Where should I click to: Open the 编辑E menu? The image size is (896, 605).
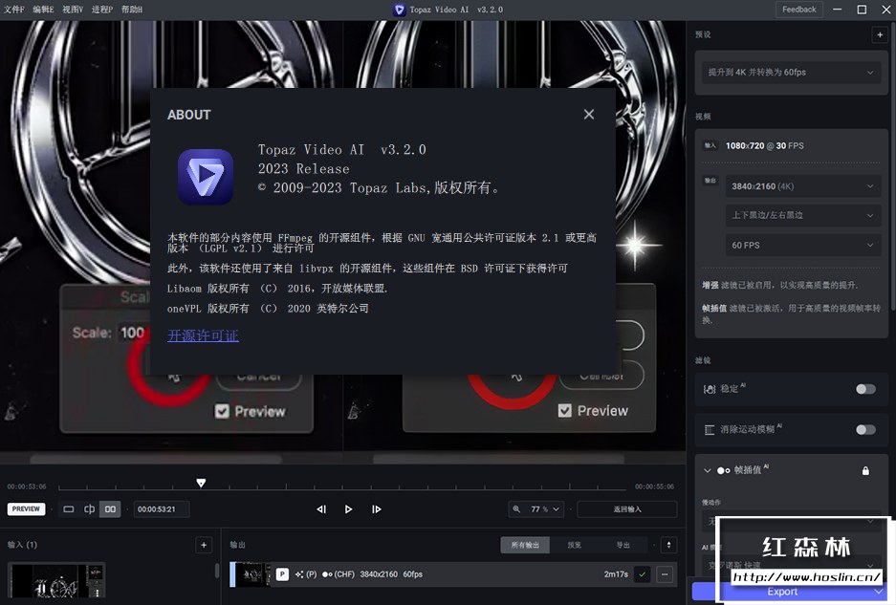coord(43,10)
